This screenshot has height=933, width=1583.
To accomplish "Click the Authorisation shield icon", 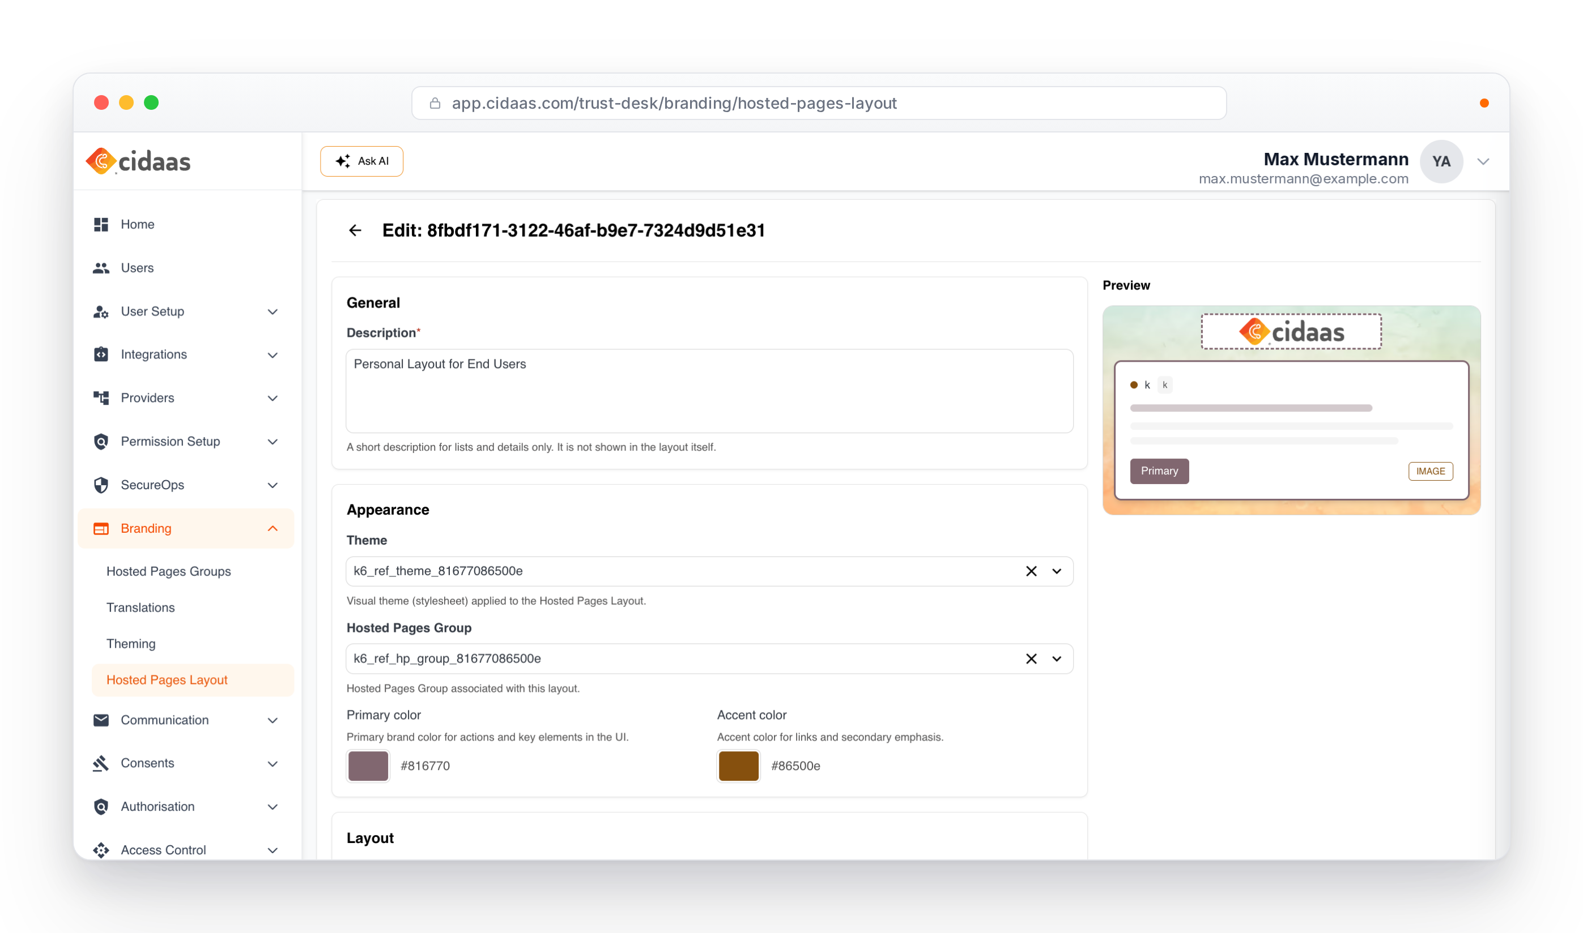I will [101, 807].
